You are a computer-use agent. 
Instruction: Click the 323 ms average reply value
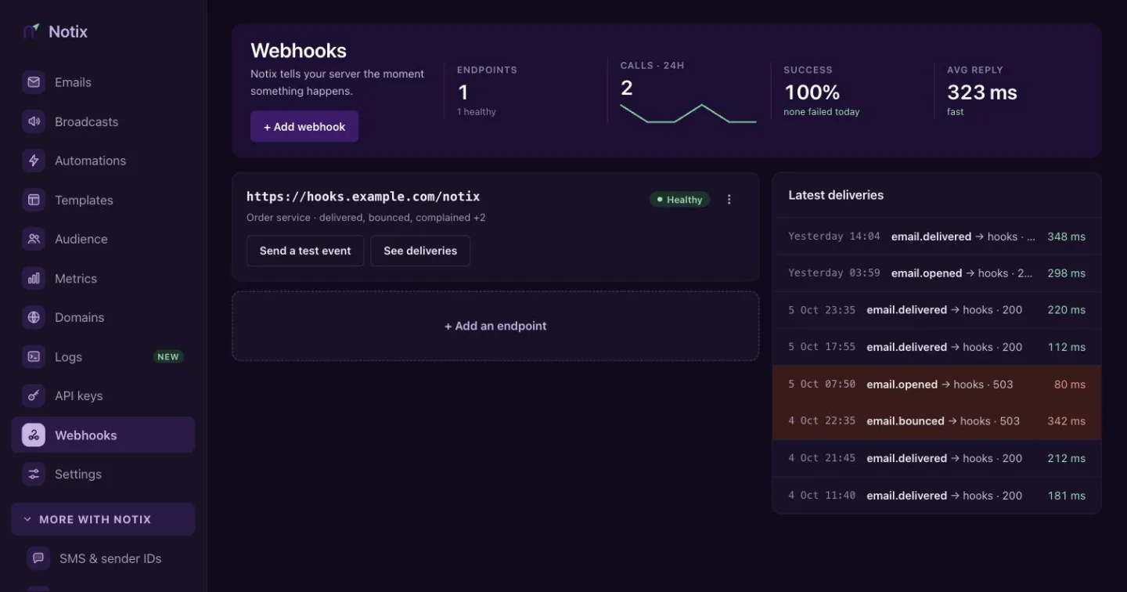[x=982, y=92]
